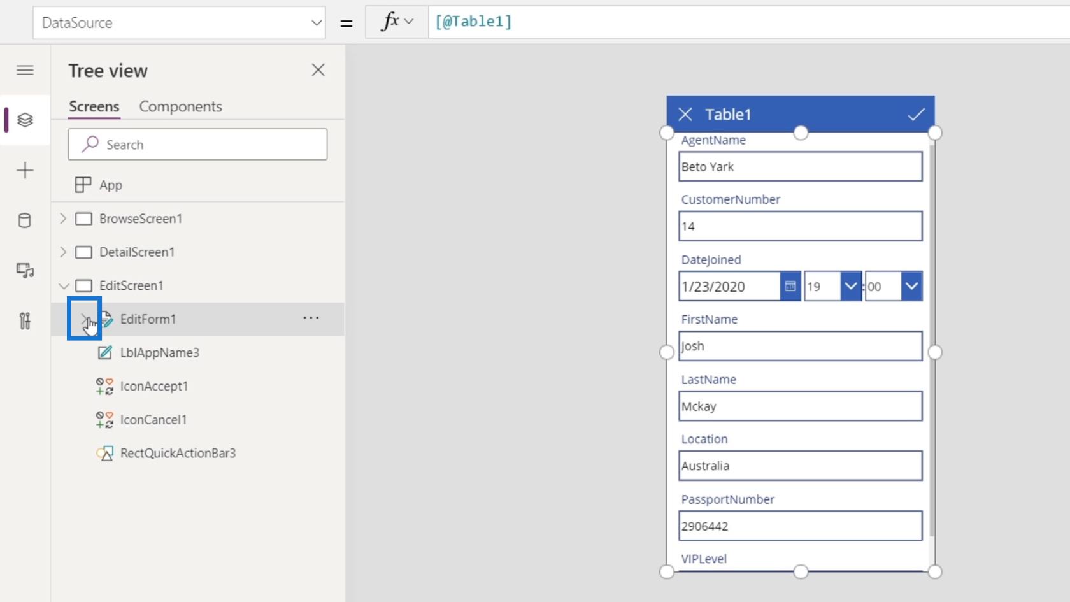Click the DateJoined date field 1/23/2020
Image resolution: width=1070 pixels, height=602 pixels.
coord(729,287)
